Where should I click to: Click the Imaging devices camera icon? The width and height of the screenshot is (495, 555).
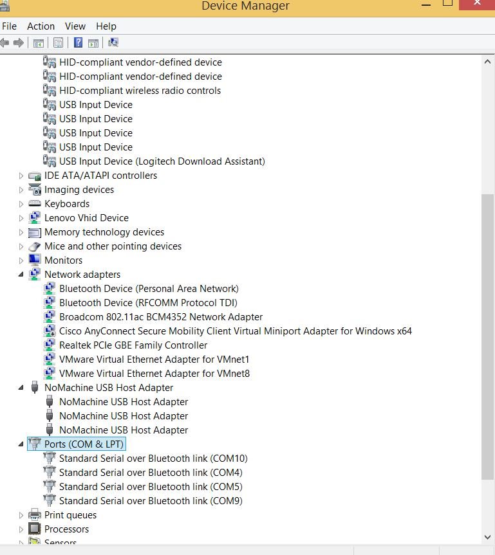35,189
